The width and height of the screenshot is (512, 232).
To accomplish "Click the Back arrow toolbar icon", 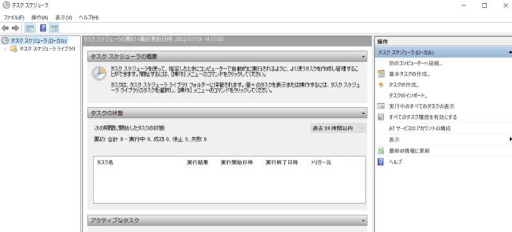I will tap(5, 28).
